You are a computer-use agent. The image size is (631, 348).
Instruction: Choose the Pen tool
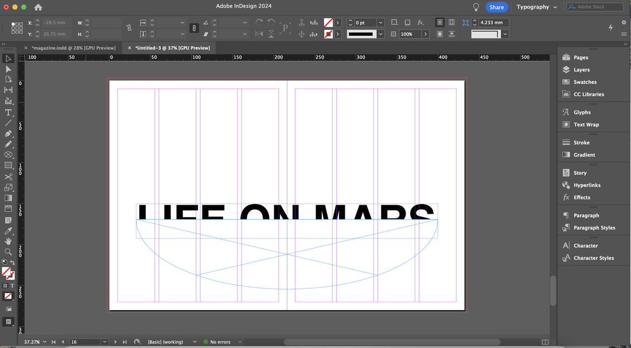[8, 134]
